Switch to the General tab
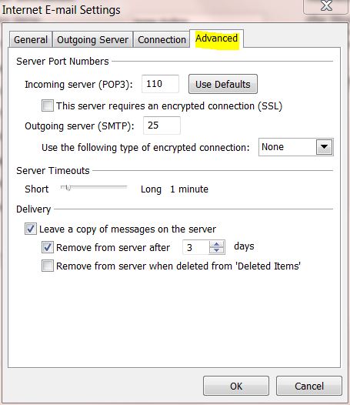Viewport: 350px width, 405px height. pyautogui.click(x=31, y=39)
